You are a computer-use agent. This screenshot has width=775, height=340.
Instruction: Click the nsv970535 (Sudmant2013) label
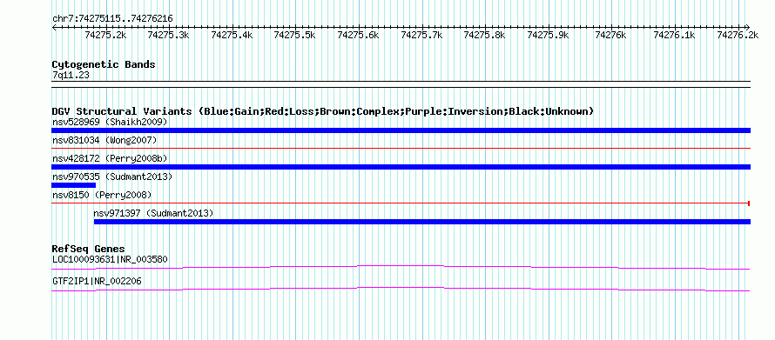point(111,177)
